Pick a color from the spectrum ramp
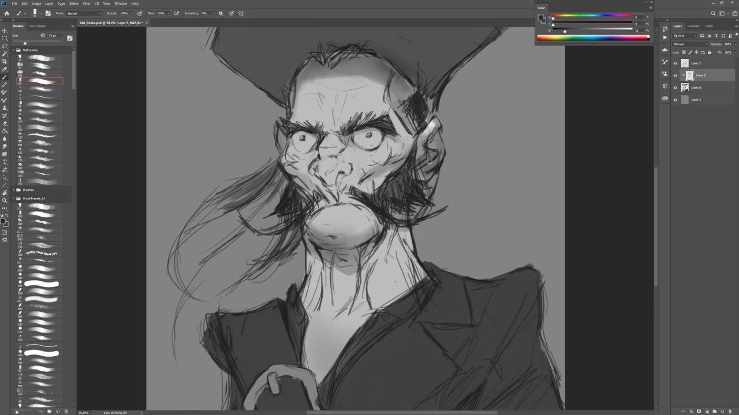 coord(594,38)
